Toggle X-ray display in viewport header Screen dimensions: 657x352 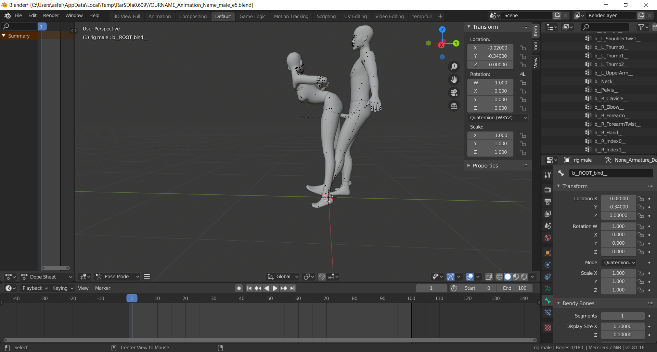click(x=489, y=276)
